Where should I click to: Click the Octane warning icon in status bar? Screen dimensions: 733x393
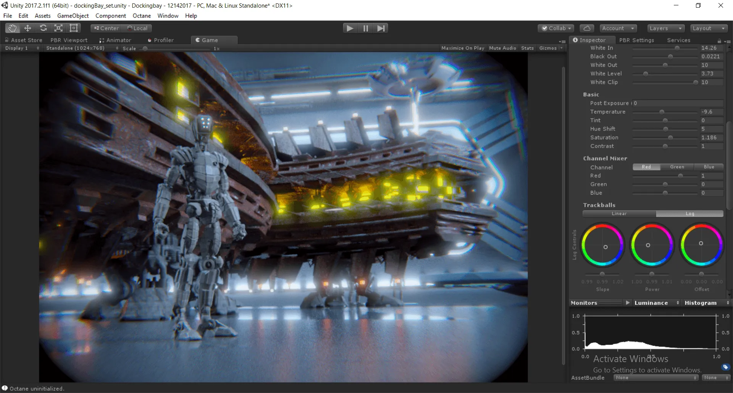point(5,388)
